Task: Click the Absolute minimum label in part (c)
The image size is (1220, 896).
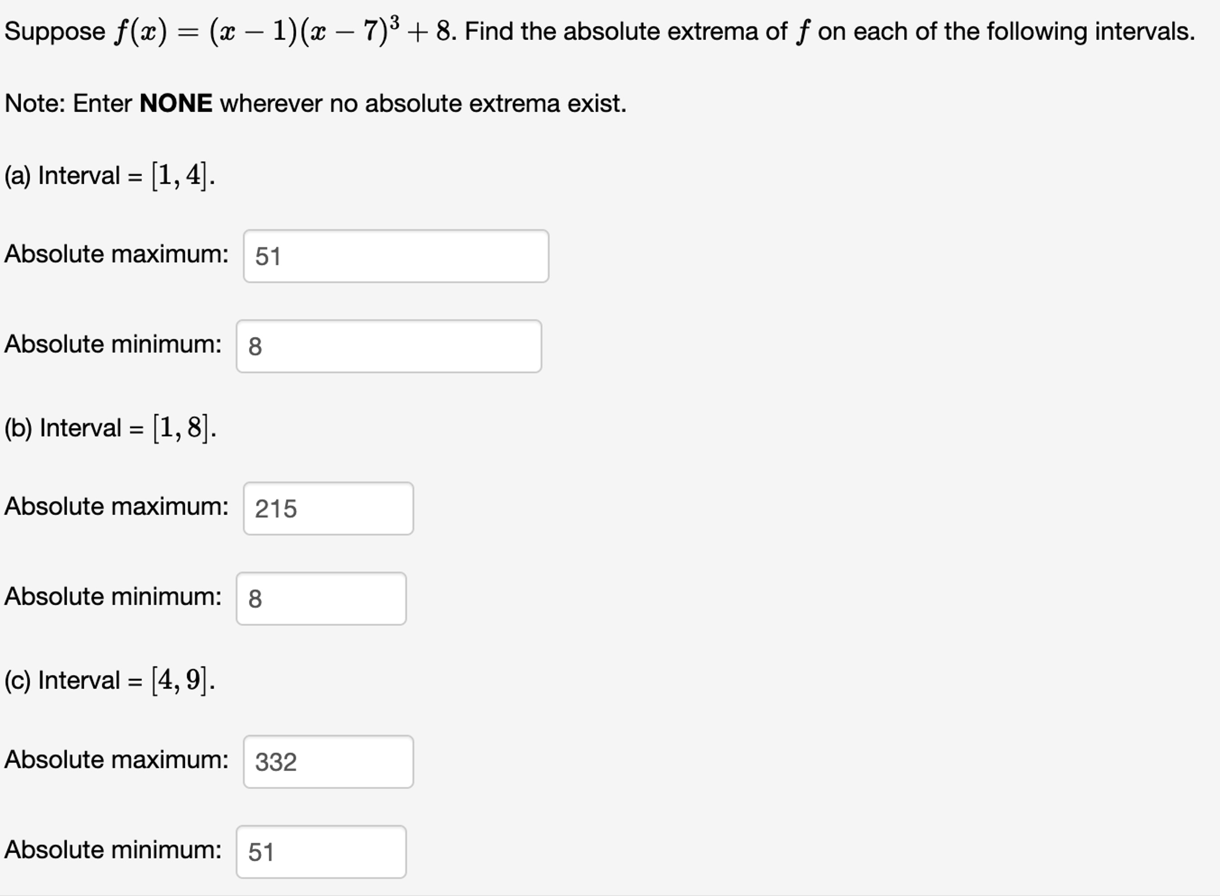Action: click(113, 850)
